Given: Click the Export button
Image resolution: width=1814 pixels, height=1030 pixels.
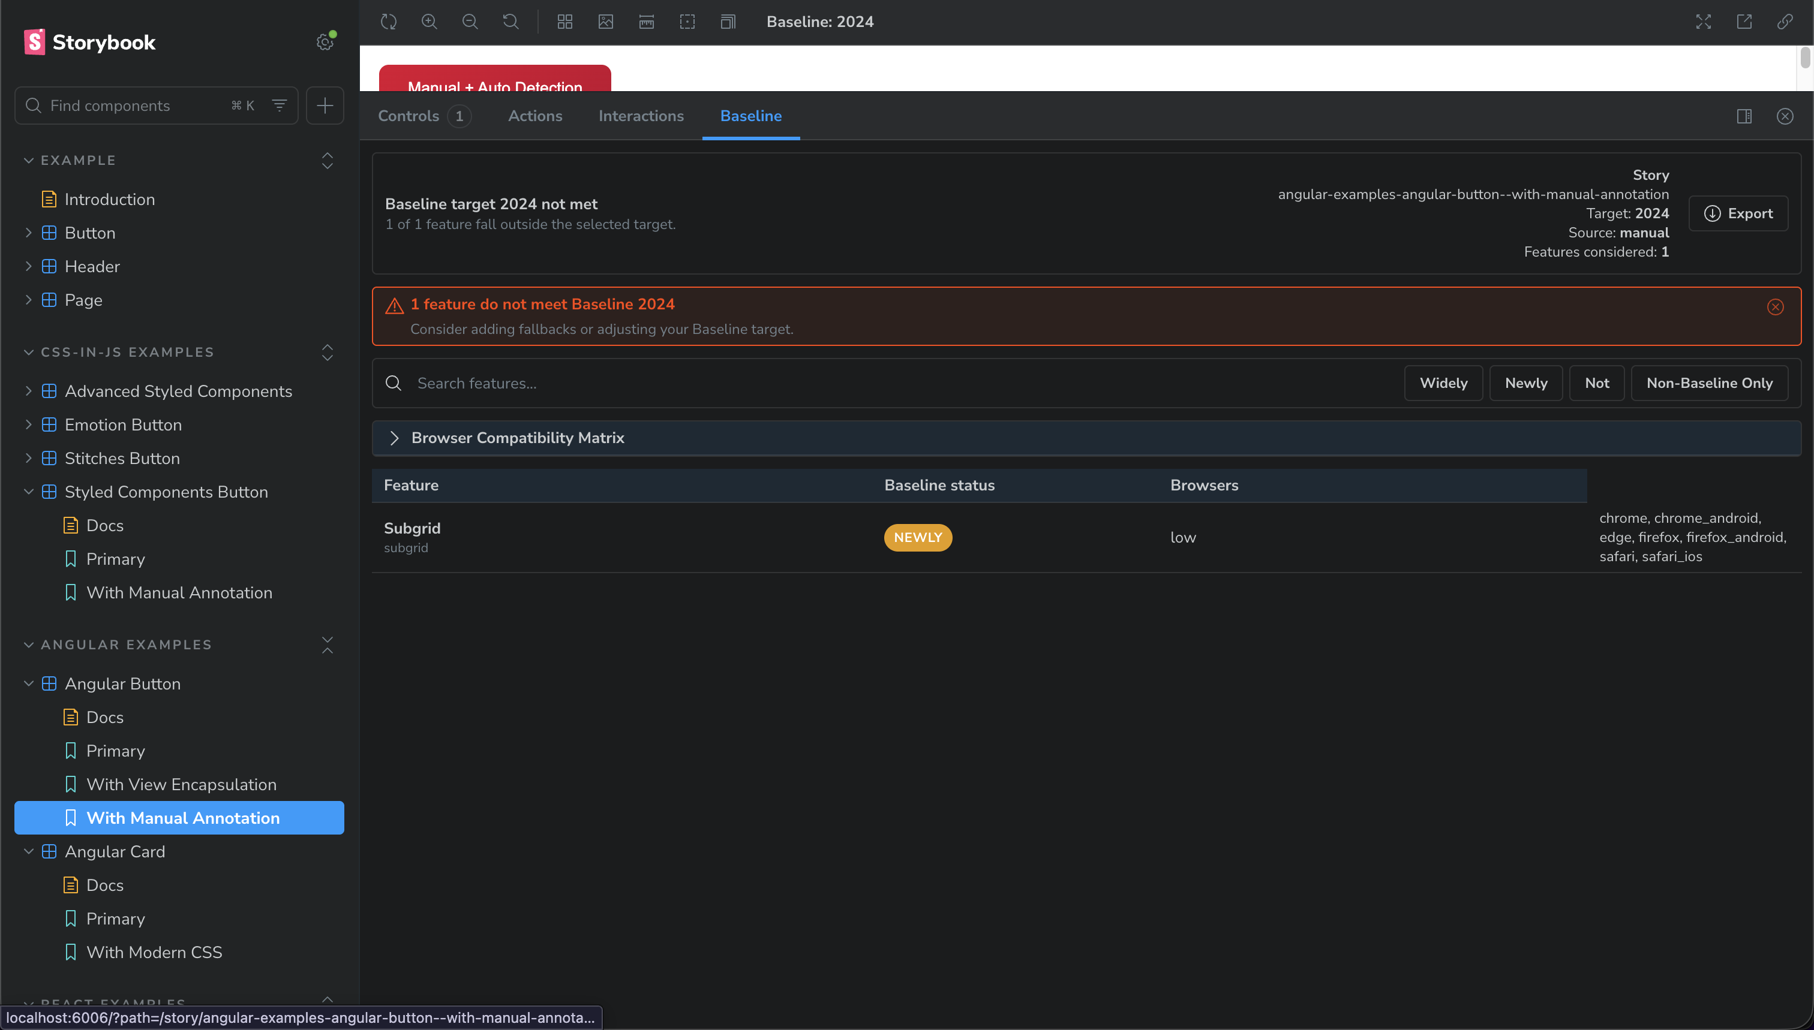Looking at the screenshot, I should coord(1738,213).
